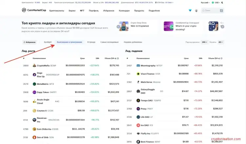Screen dimensions: 246x144
Task: Open the Visor.Finance coin link
Action: (x=148, y=74)
